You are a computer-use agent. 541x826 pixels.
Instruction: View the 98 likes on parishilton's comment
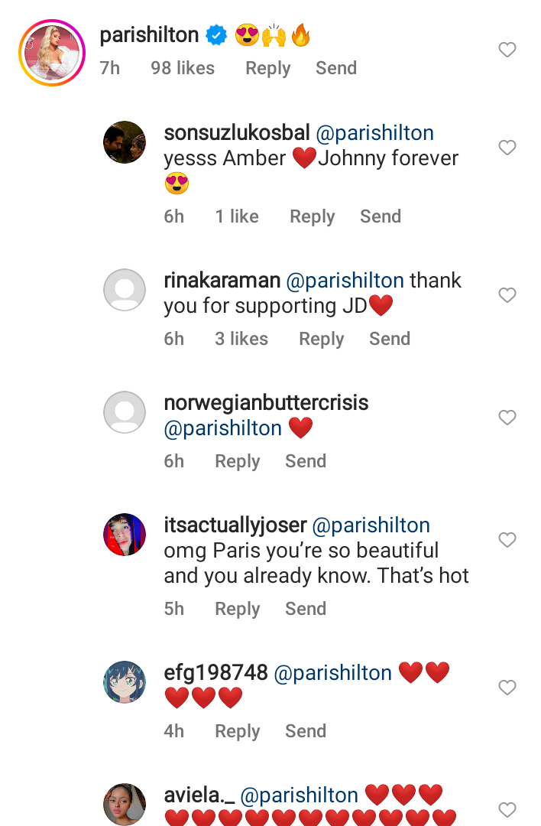[x=183, y=68]
